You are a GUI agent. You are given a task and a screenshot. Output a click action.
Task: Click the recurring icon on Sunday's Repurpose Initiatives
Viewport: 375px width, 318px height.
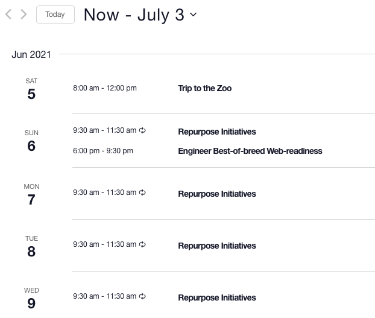[142, 130]
